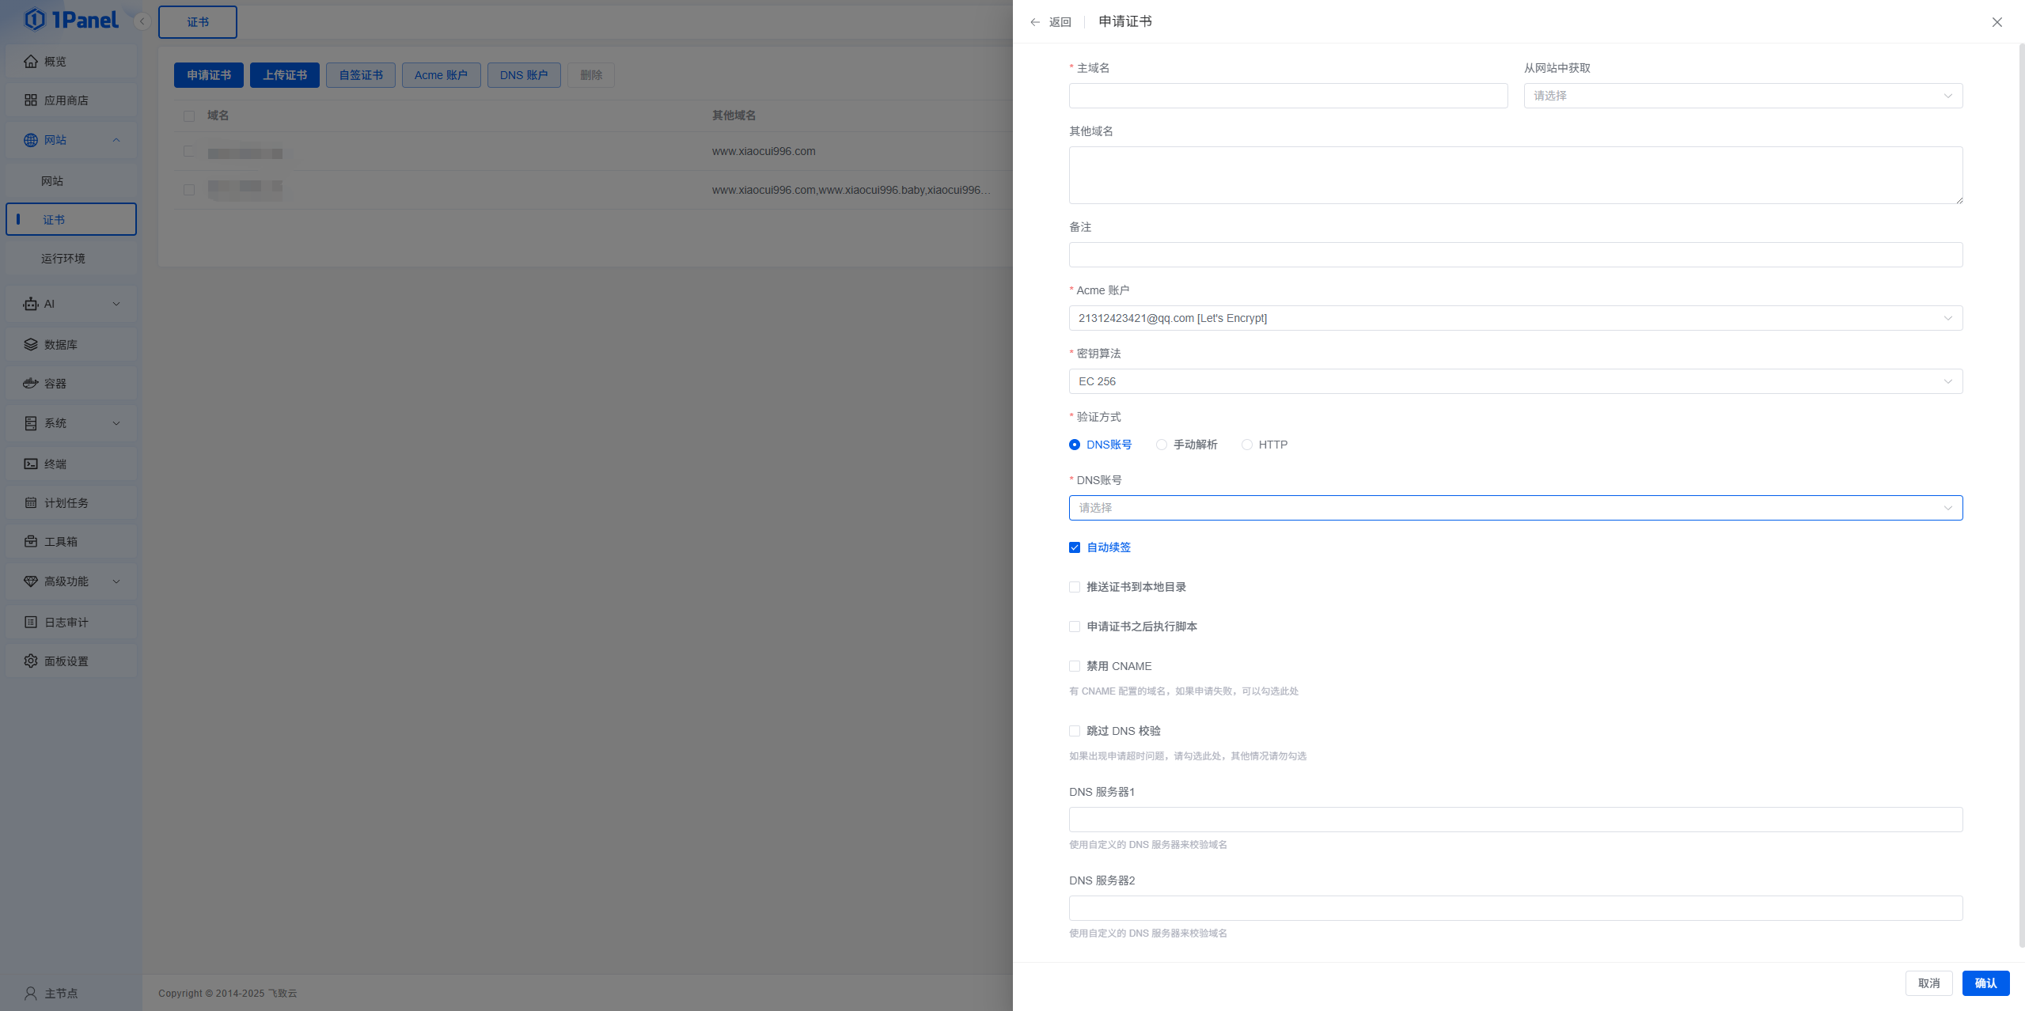Select the HTTP verification radio button
This screenshot has width=2025, height=1011.
click(1247, 445)
